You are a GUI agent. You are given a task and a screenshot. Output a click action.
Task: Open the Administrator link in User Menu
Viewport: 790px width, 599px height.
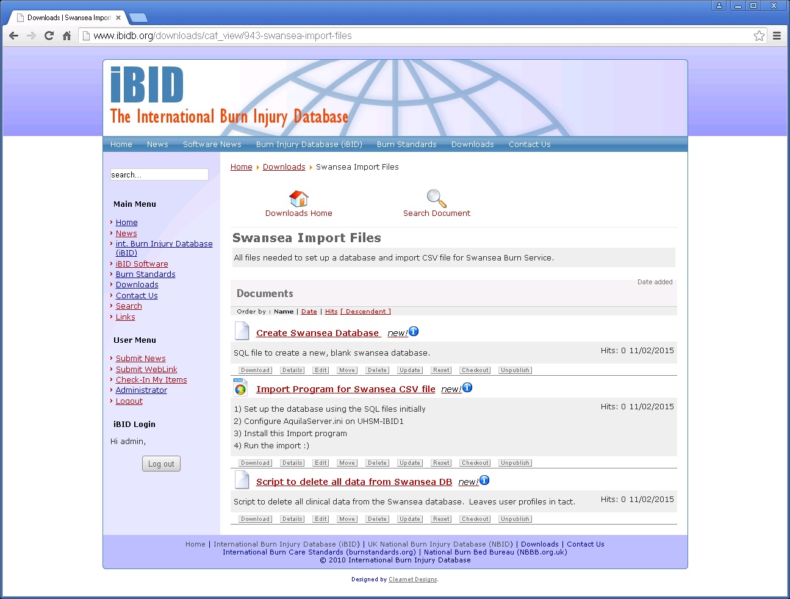141,390
